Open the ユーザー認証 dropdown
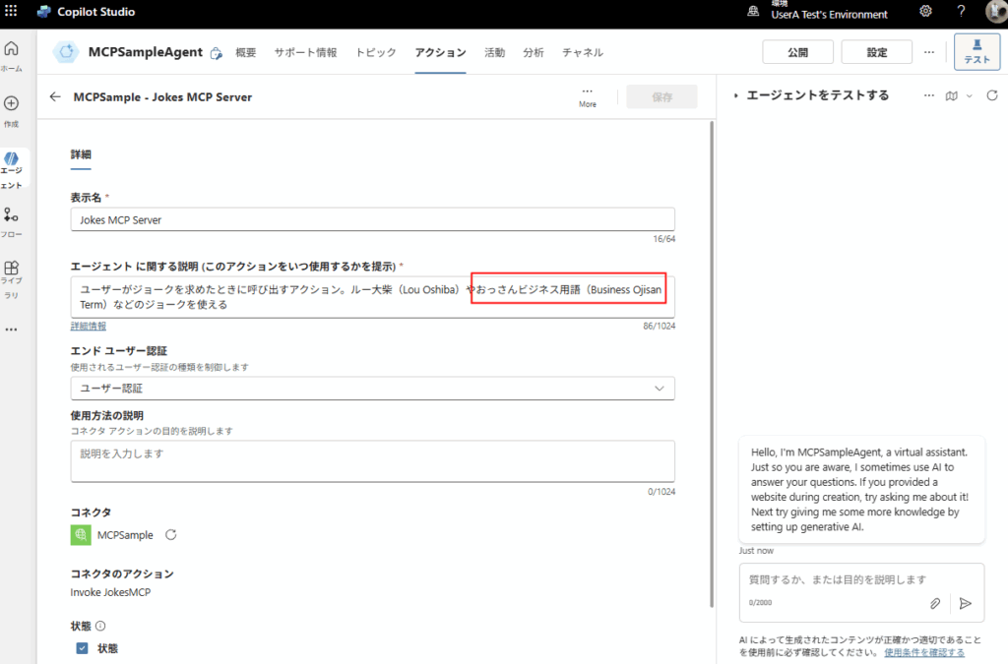The height and width of the screenshot is (664, 1008). click(373, 389)
